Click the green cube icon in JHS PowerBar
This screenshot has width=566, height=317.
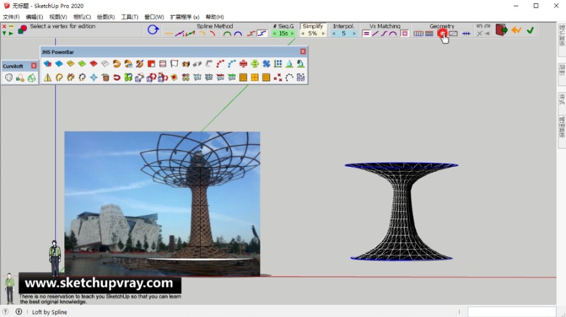pos(82,64)
